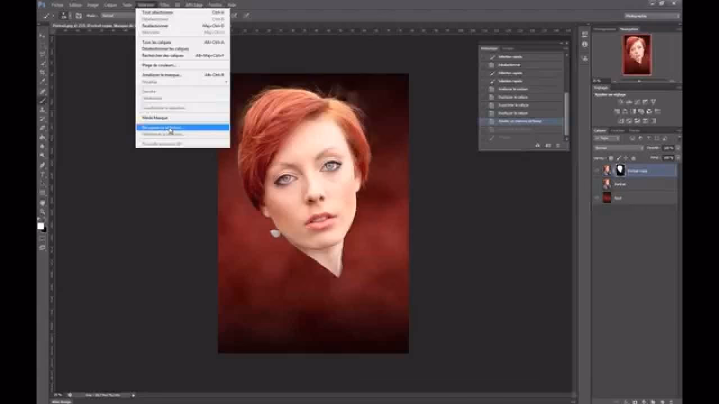Switch to the Couches tab beside Calques
This screenshot has height=404, width=719.
[618, 130]
